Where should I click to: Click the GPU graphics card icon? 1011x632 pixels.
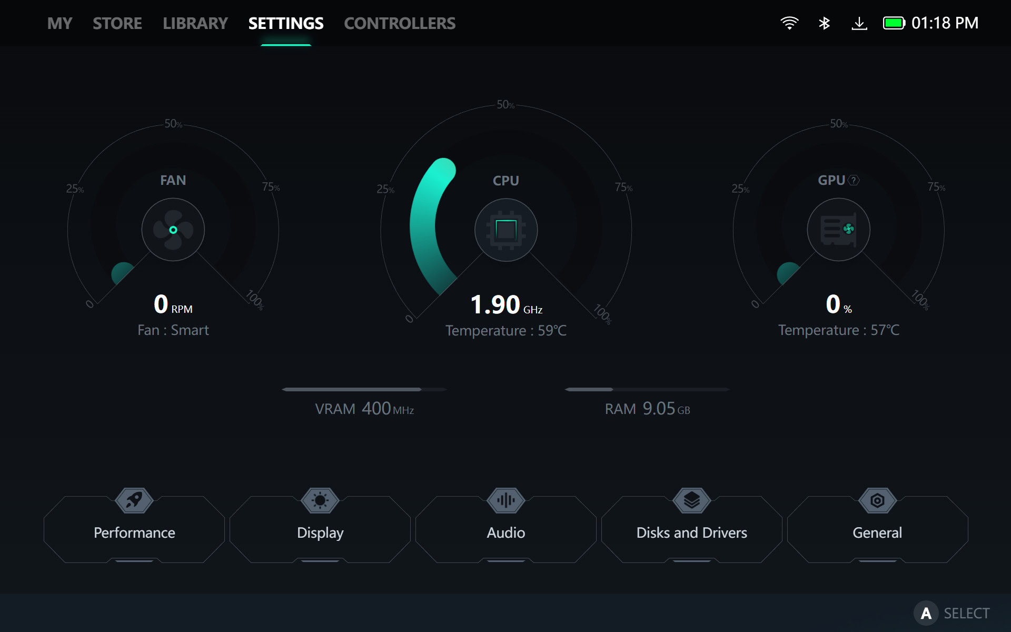pyautogui.click(x=838, y=230)
